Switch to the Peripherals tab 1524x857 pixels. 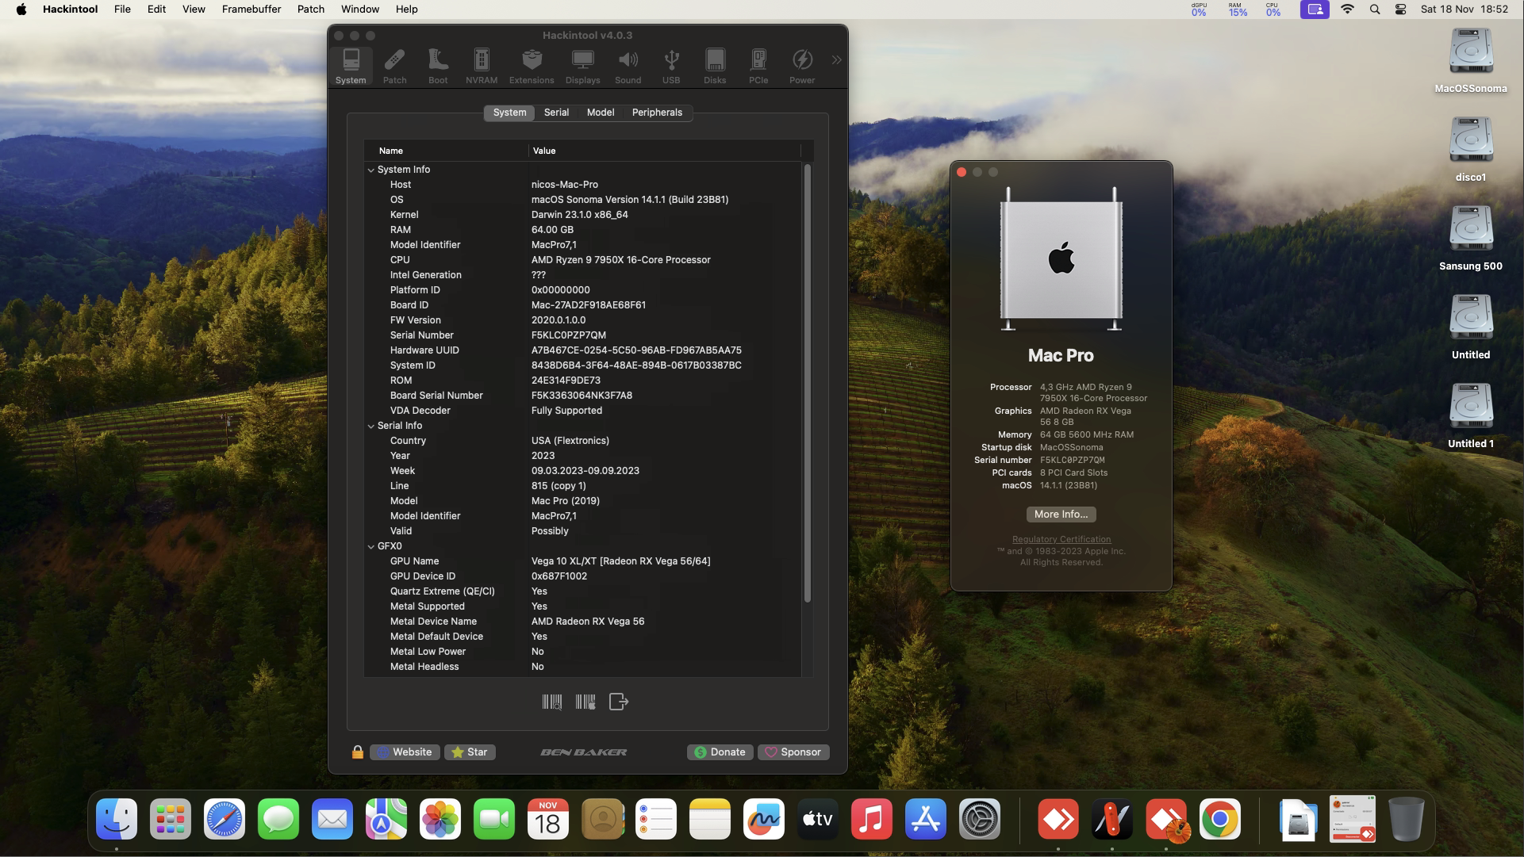click(x=657, y=113)
